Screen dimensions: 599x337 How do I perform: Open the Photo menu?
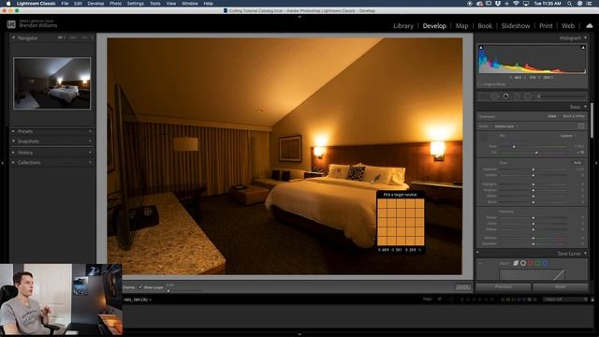click(x=115, y=4)
